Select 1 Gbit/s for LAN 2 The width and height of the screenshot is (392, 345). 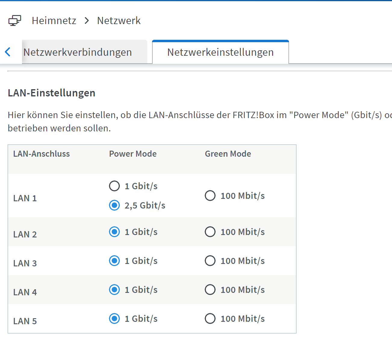pyautogui.click(x=114, y=232)
